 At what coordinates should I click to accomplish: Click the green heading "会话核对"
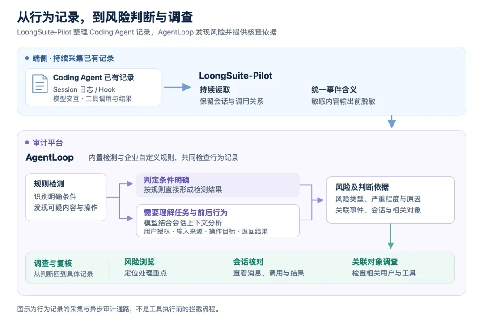[x=248, y=262]
